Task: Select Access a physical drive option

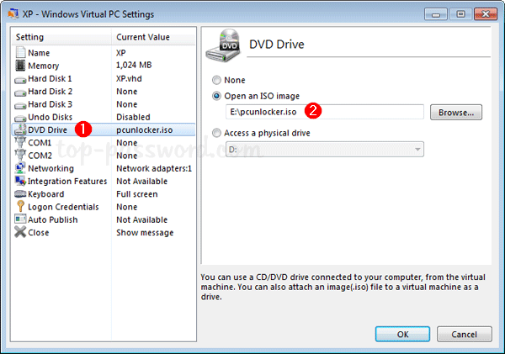Action: 219,132
